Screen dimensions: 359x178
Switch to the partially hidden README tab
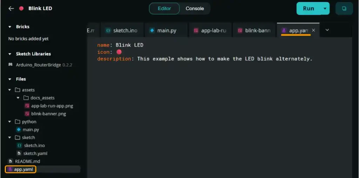tap(93, 30)
